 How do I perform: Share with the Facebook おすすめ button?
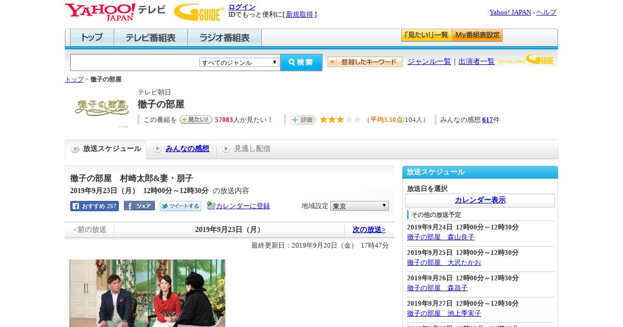(x=94, y=206)
